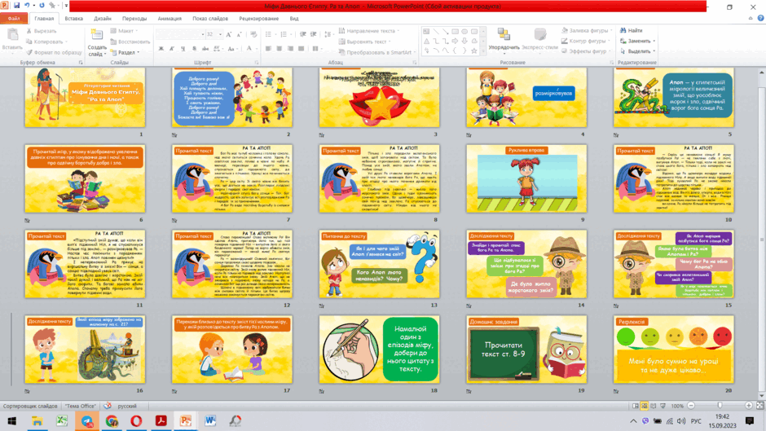766x431 pixels.
Task: Open the Раздел (Section) dropdown
Action: point(125,52)
